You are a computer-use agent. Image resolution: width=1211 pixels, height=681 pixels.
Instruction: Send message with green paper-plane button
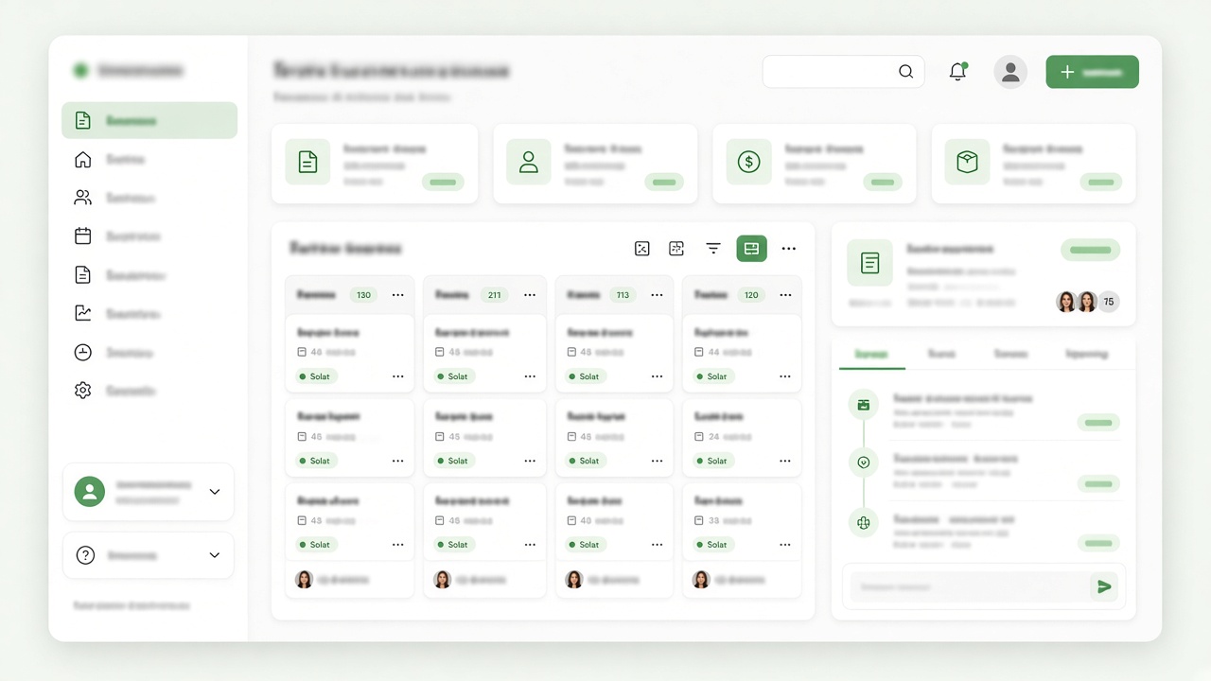pyautogui.click(x=1104, y=587)
